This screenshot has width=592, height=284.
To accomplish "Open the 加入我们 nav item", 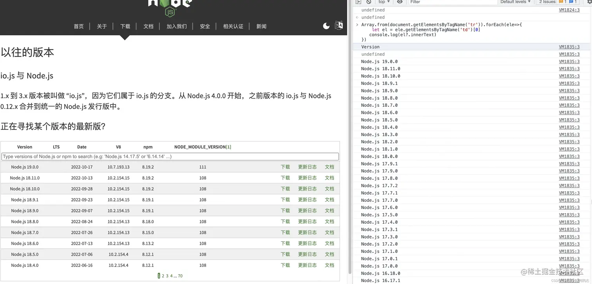I will point(177,26).
